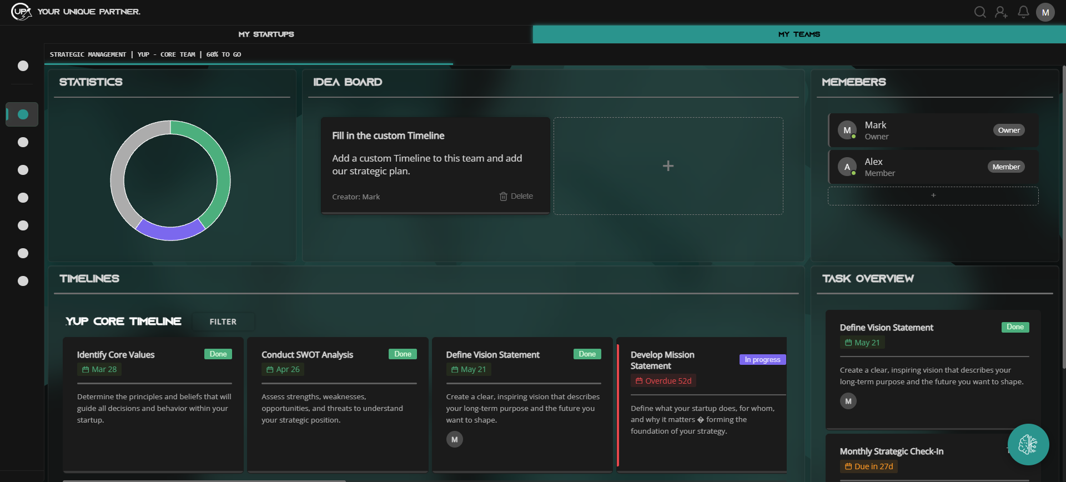Click the UP logo icon
The image size is (1066, 482).
(21, 11)
